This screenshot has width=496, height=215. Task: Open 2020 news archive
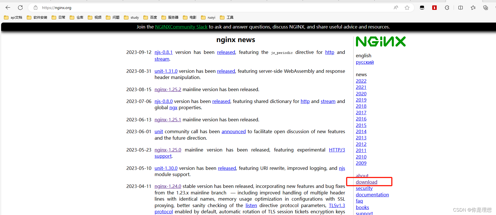[361, 94]
